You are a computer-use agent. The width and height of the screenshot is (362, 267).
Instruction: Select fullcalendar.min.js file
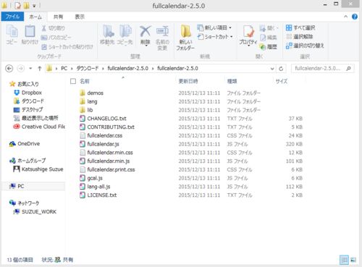(105, 161)
